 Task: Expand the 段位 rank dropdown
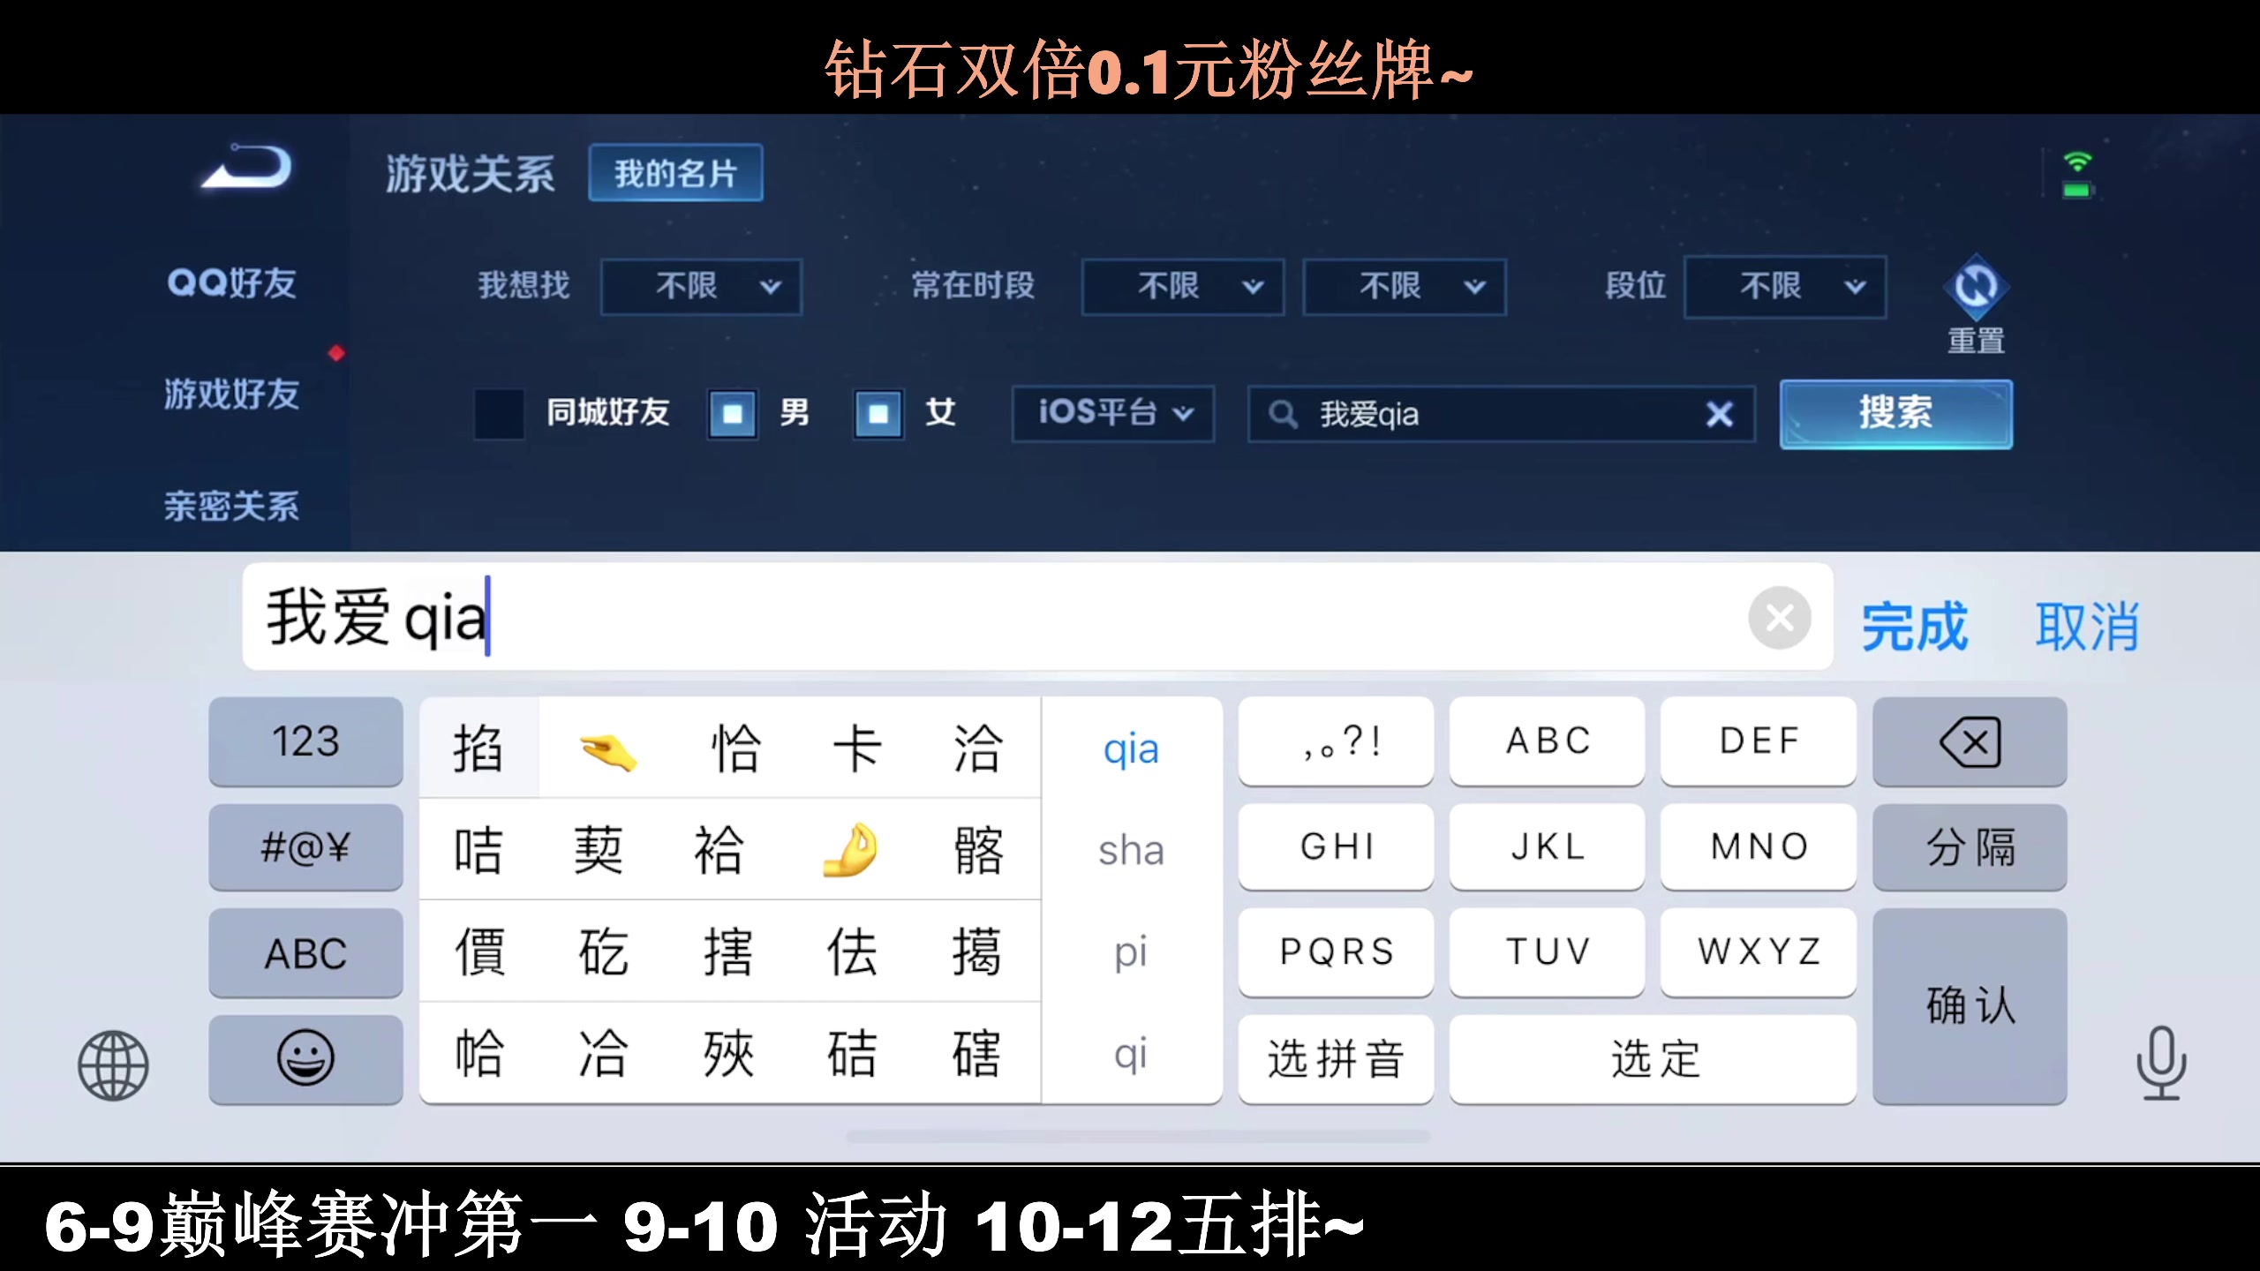pyautogui.click(x=1784, y=287)
